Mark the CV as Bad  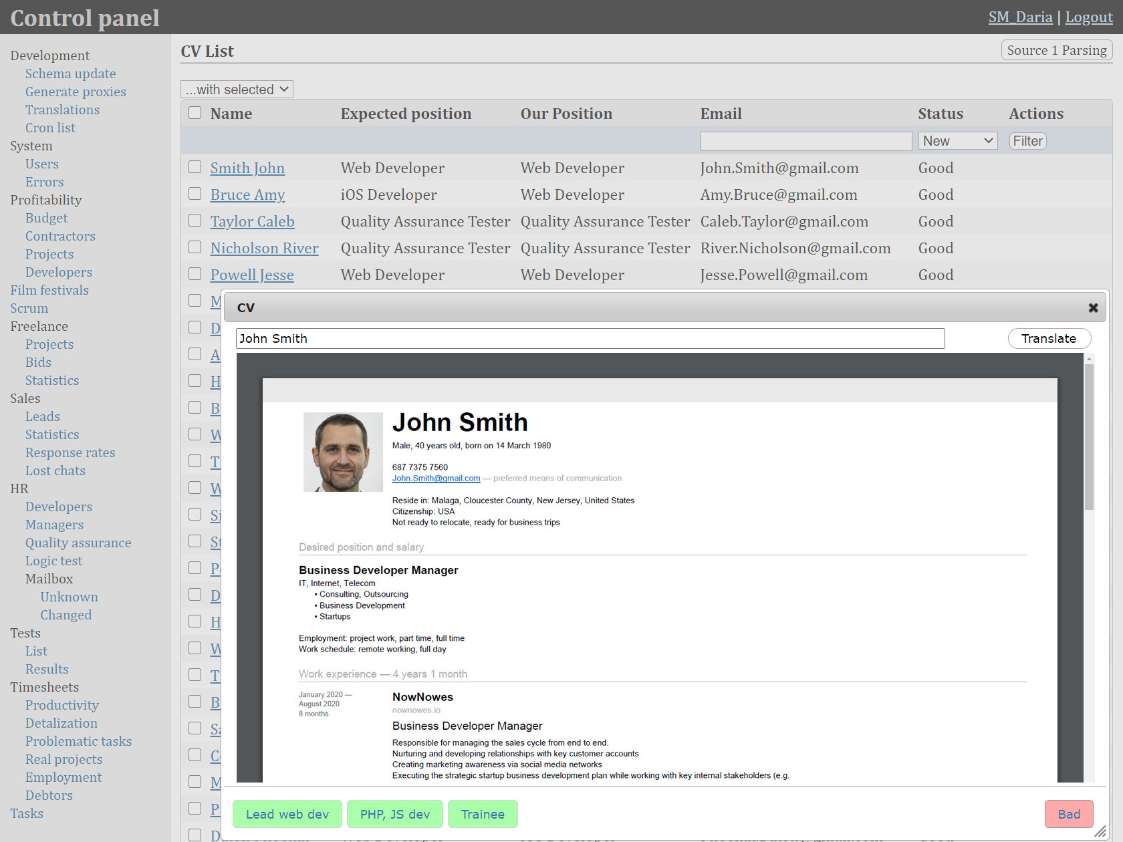click(1068, 814)
